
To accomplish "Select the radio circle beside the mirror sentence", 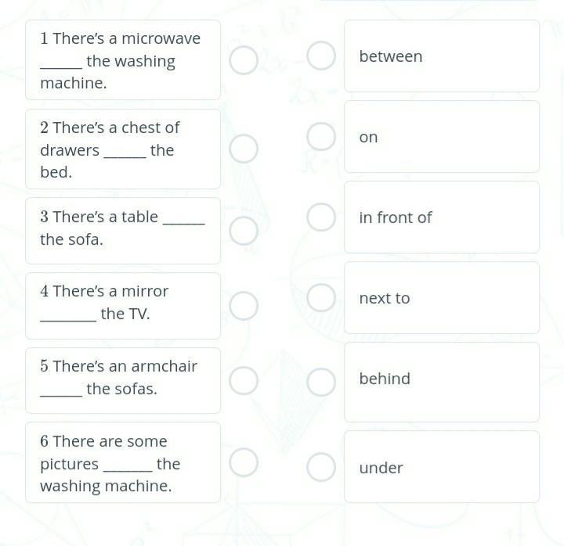I will [244, 306].
